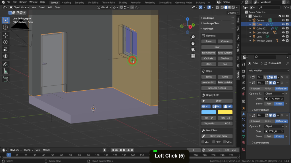The width and height of the screenshot is (291, 163).
Task: Hide the Camera object in outliner
Action: point(283,20)
